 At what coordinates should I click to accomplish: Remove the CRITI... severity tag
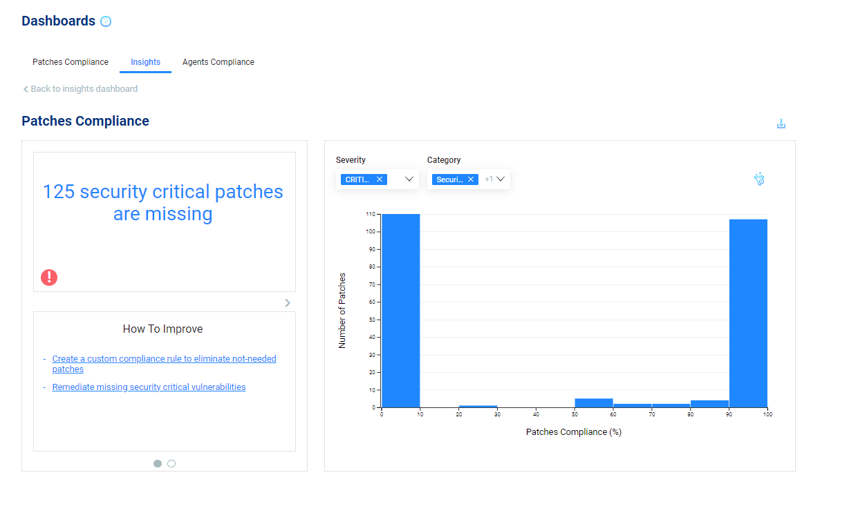(x=380, y=179)
